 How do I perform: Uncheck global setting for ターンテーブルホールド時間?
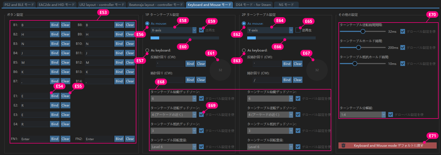coord(403,47)
